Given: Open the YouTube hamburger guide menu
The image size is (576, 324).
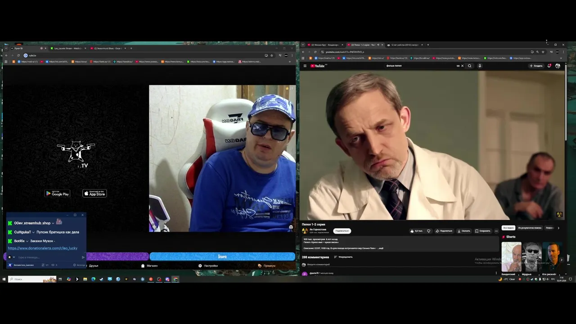Looking at the screenshot, I should coord(305,66).
